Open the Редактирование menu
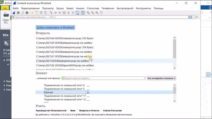The width and height of the screenshot is (212, 119). pos(30,8)
